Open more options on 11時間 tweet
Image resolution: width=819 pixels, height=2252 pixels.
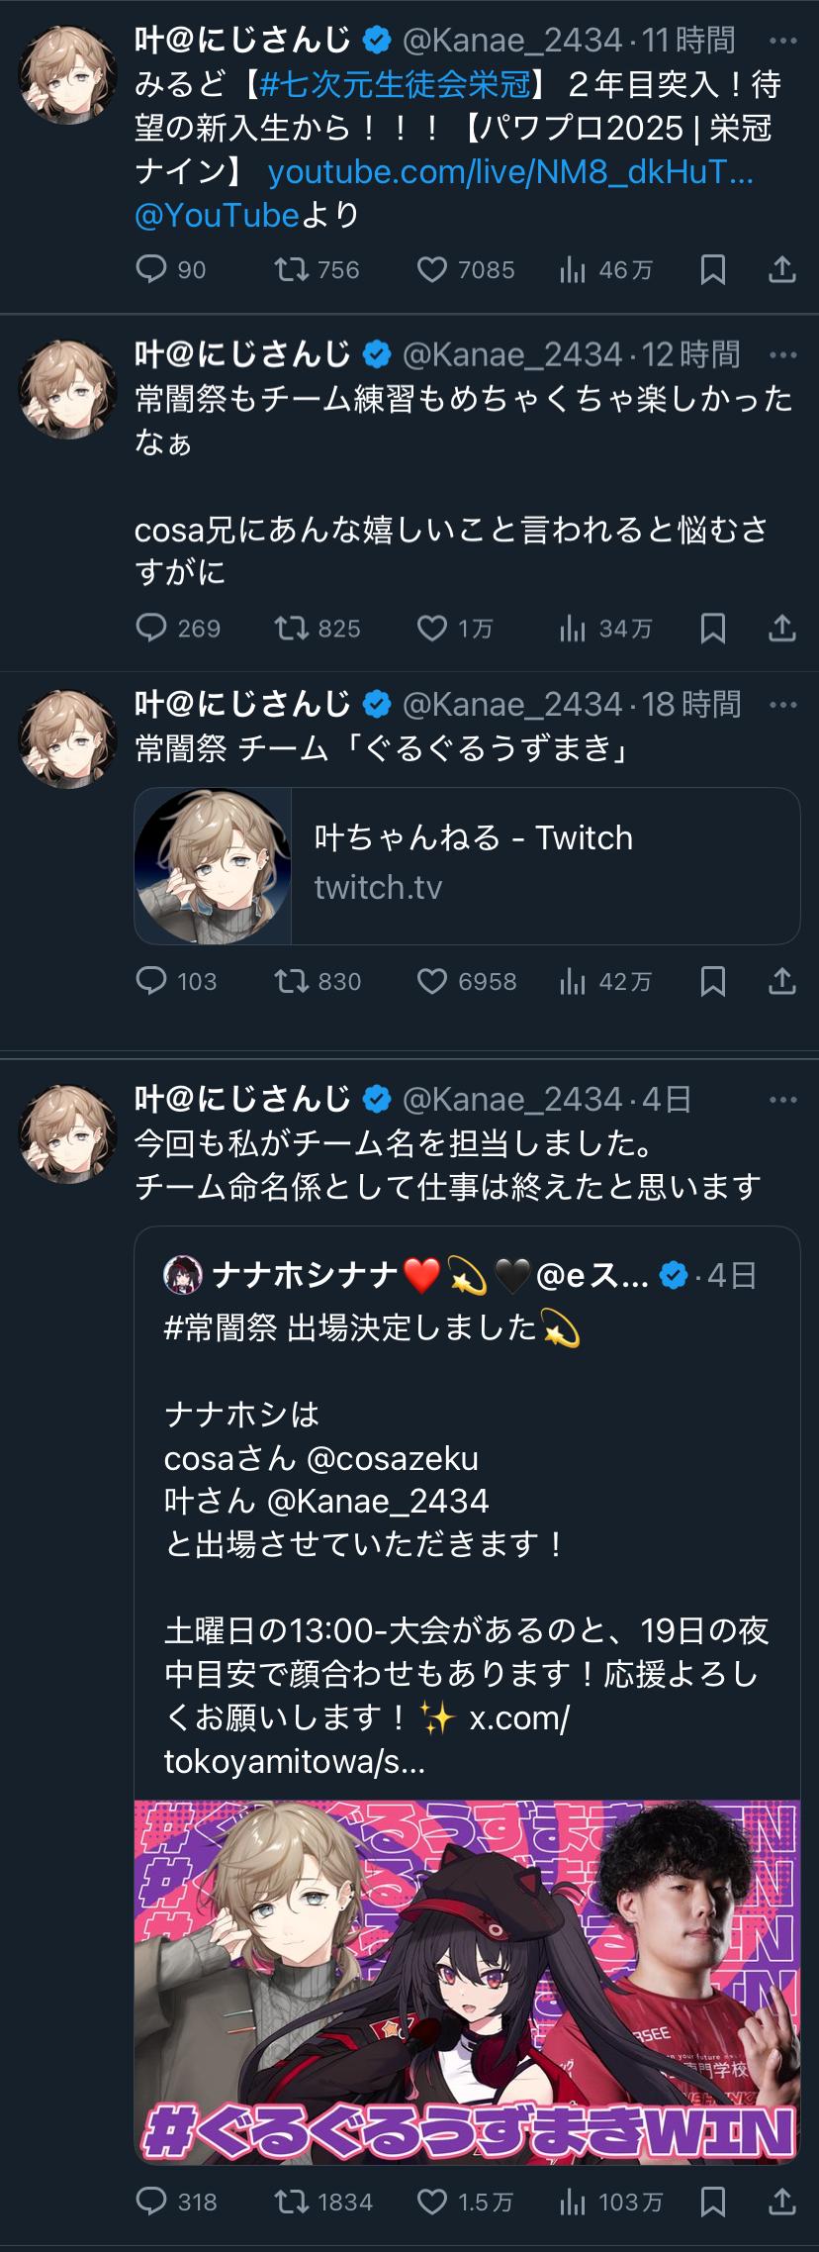781,42
